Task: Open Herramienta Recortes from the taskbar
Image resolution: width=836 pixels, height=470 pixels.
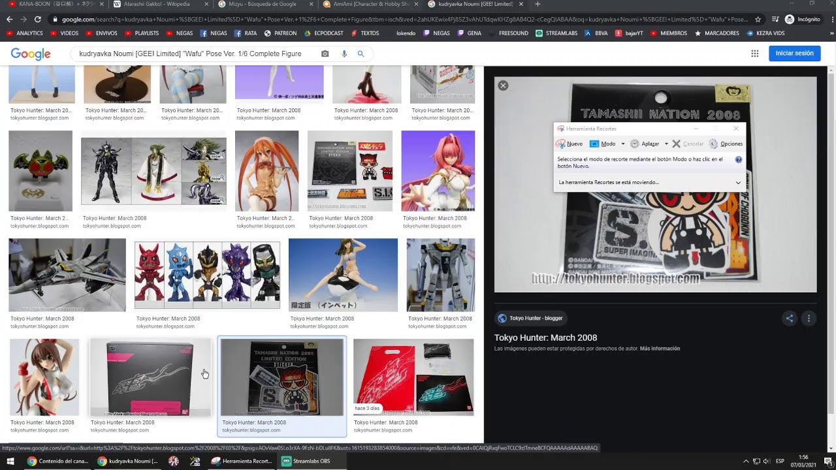Action: click(242, 461)
